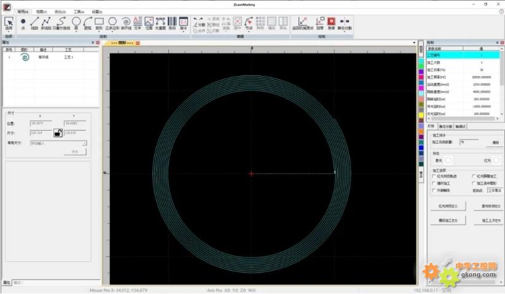Image resolution: width=505 pixels, height=294 pixels.
Task: Expand the Static split dropdown arrow
Action: coord(344,32)
